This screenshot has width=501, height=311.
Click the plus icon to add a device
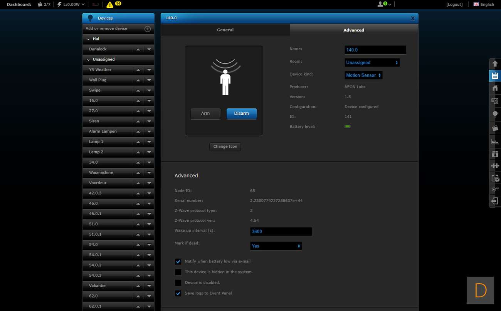[x=147, y=29]
